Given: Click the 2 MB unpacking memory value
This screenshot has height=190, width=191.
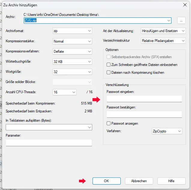Looking at the screenshot, I should [x=88, y=111].
